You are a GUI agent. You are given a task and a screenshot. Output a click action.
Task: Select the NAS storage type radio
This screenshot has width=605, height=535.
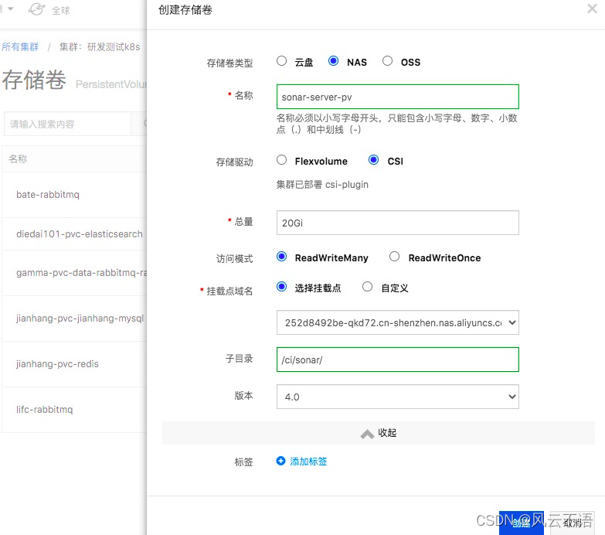[x=333, y=61]
